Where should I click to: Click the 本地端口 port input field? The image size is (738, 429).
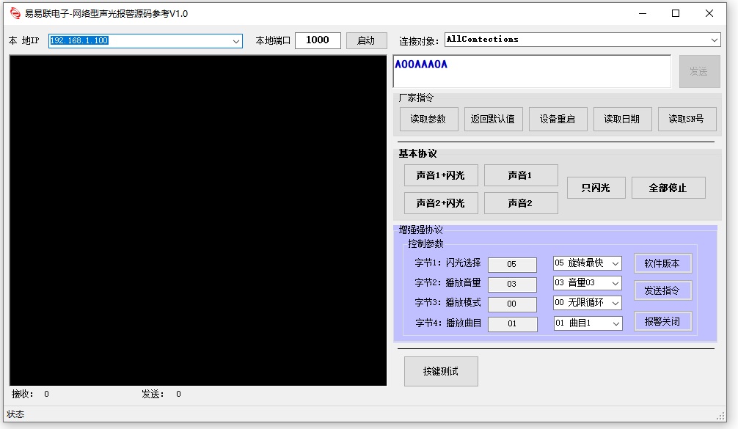[318, 40]
